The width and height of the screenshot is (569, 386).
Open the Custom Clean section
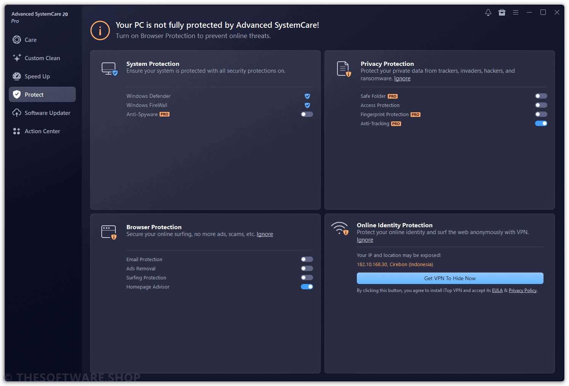42,58
